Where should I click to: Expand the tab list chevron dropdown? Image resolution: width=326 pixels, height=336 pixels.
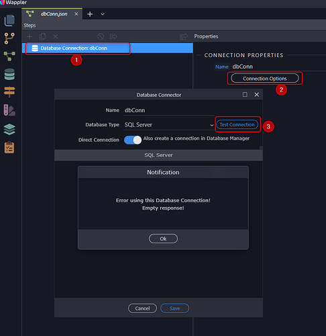pos(103,14)
